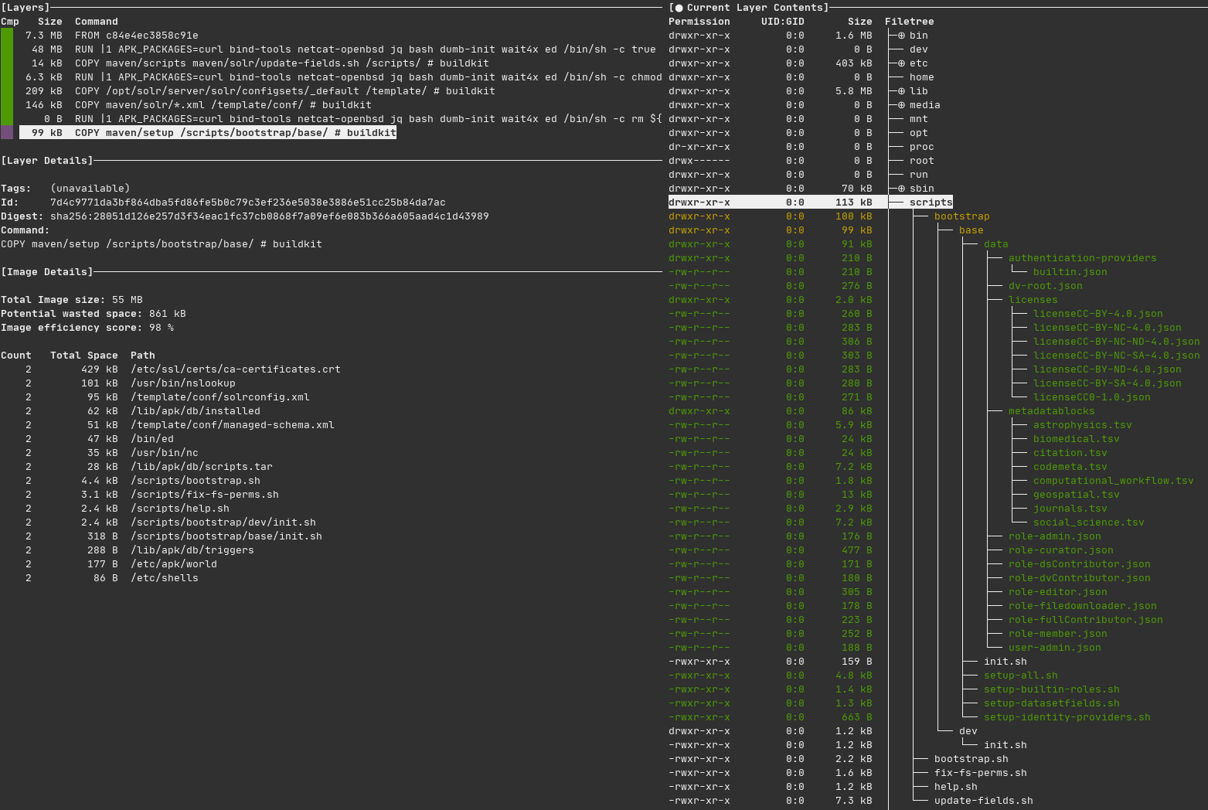
Task: Click the sbin folder expand icon
Action: click(x=901, y=189)
